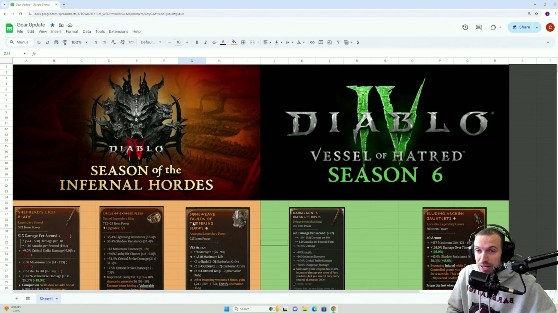Click the Share button

521,27
